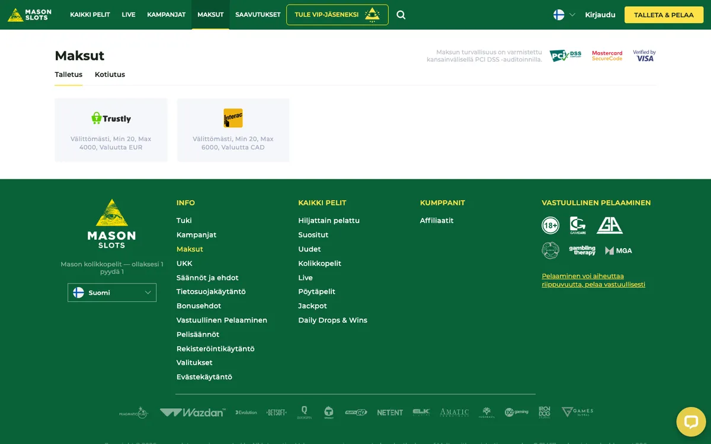
Task: Open Kampanjat in top navigation
Action: tap(166, 15)
